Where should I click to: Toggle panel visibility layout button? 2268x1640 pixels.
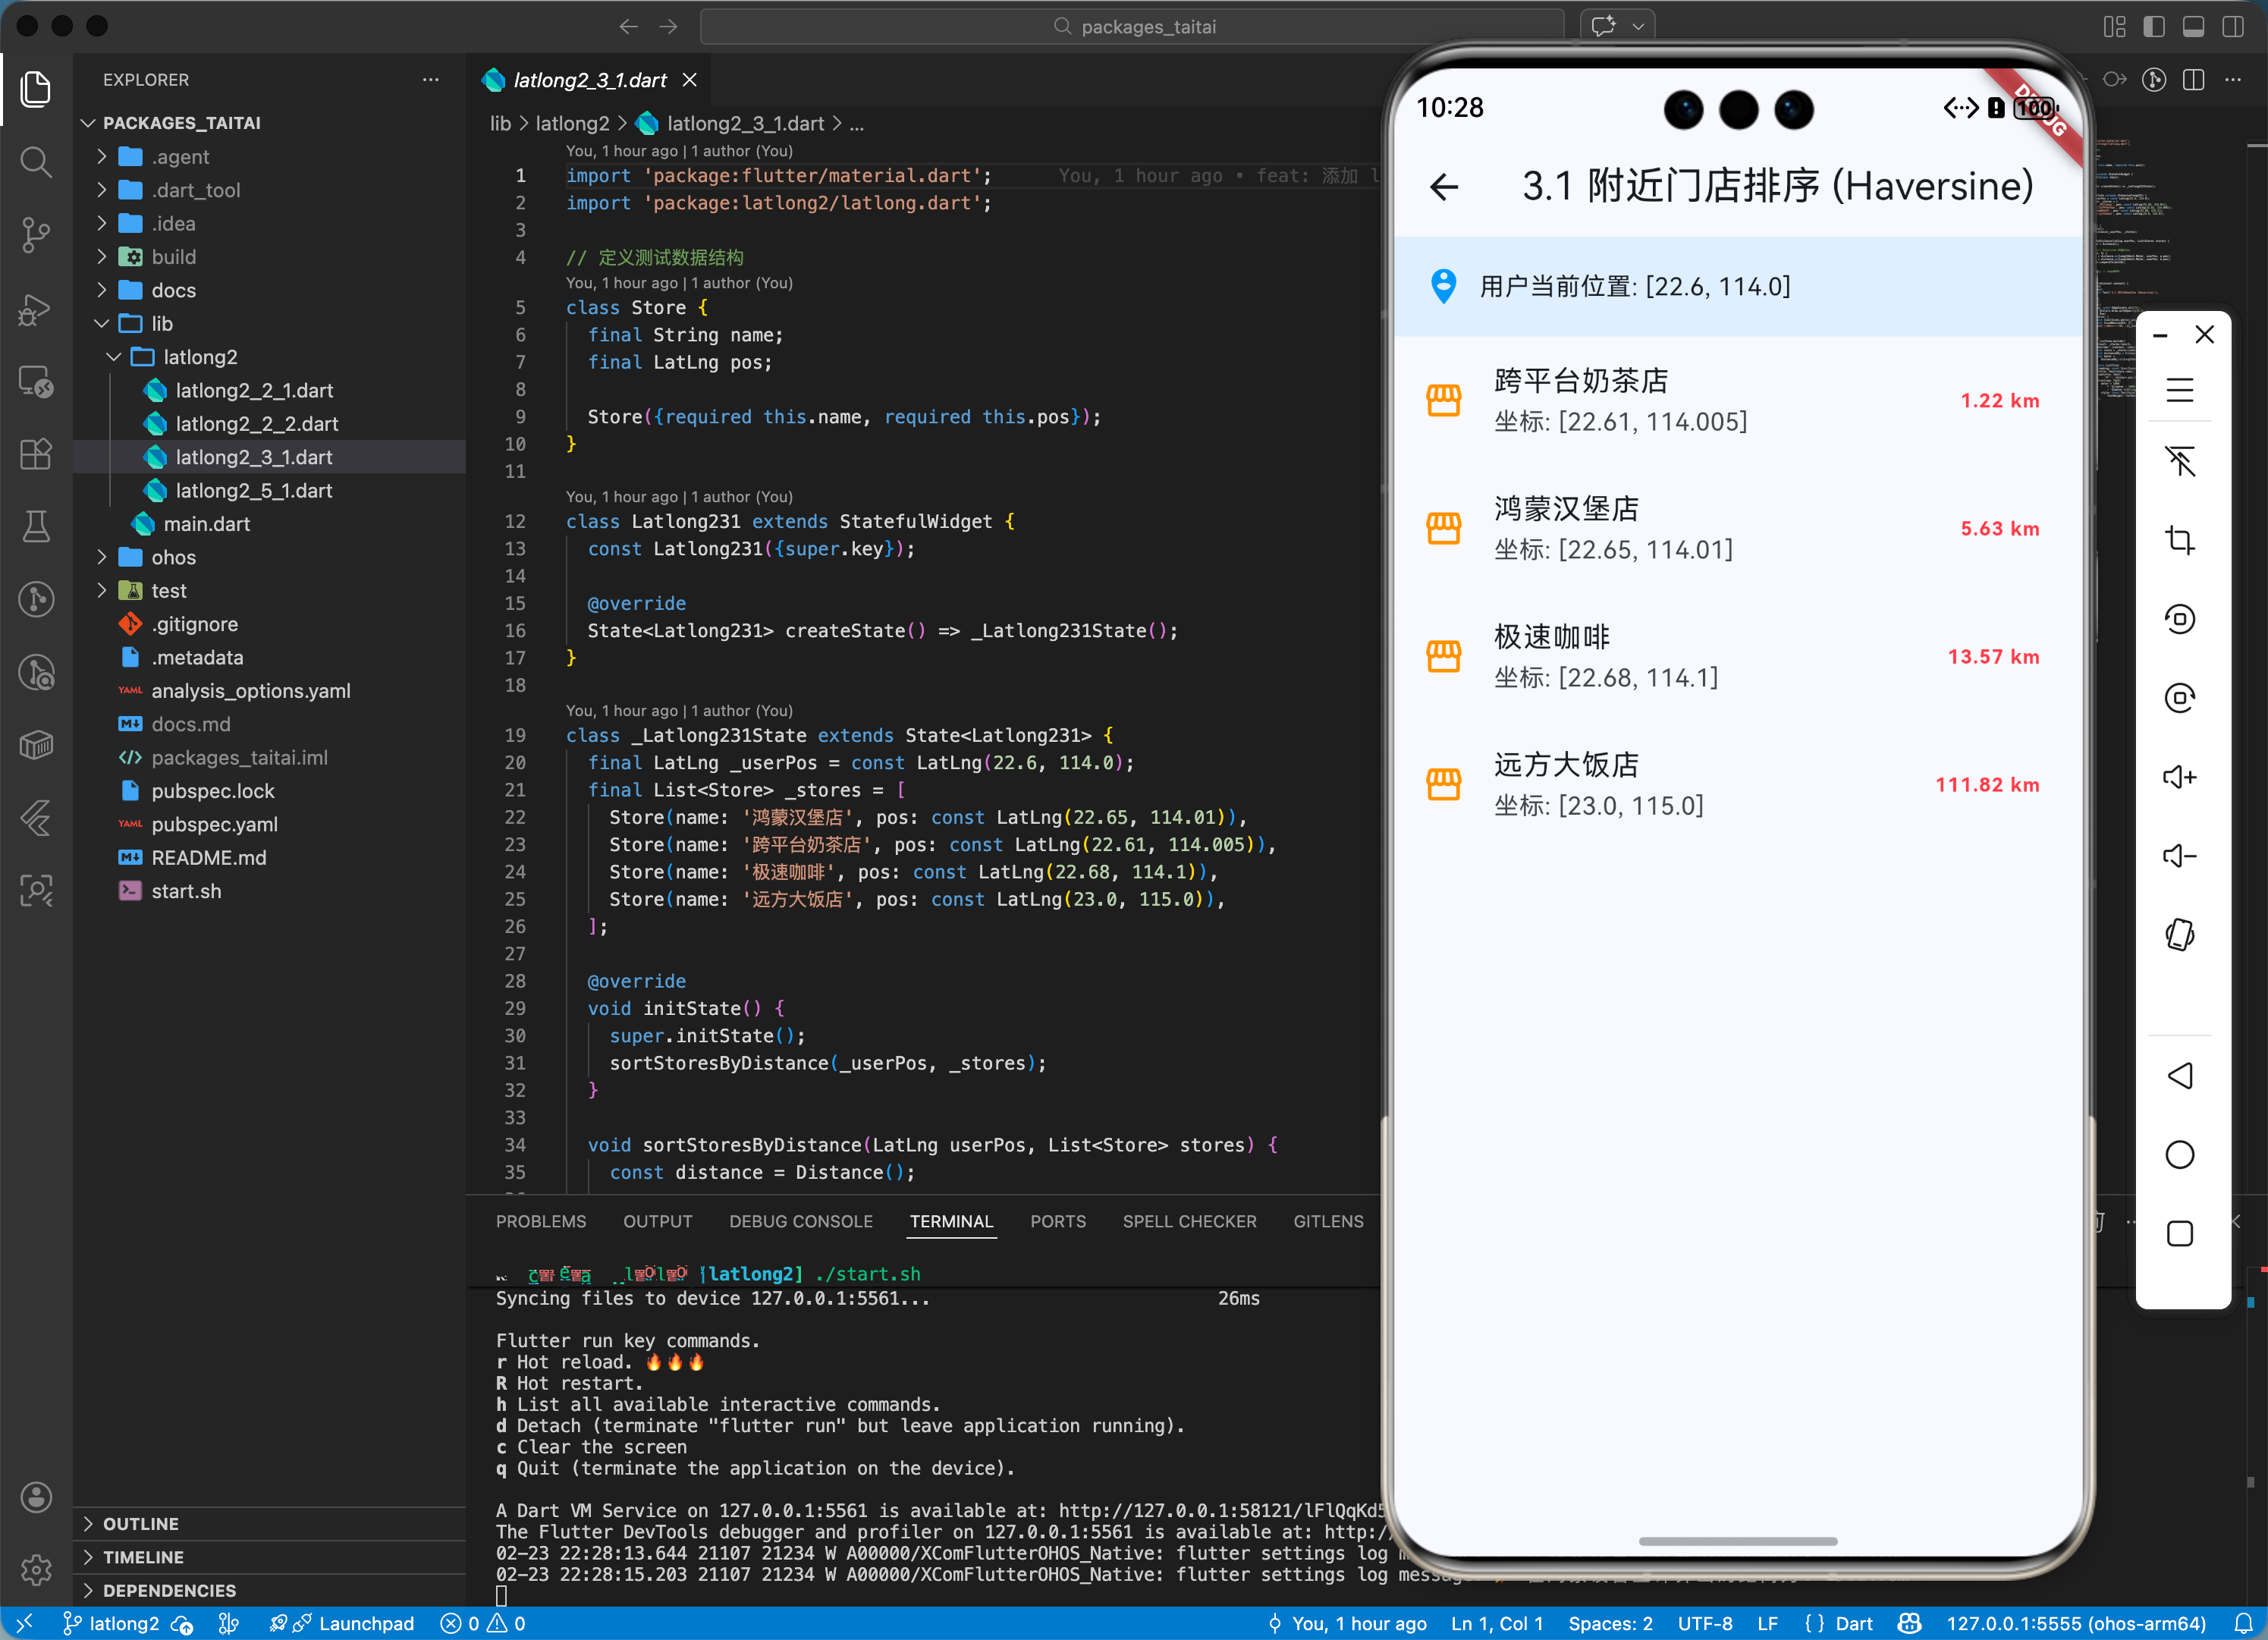2193,27
